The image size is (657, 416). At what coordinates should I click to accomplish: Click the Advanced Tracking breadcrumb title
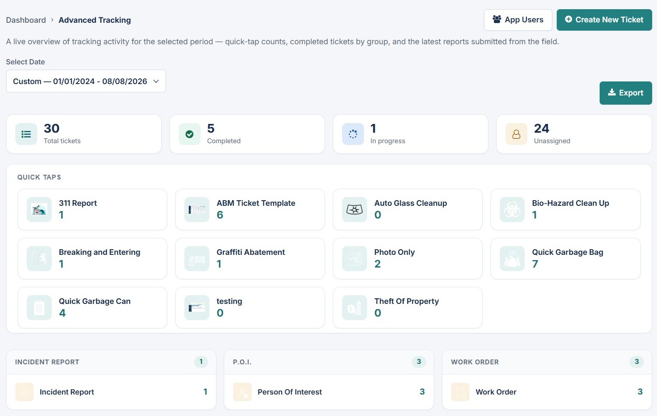tap(95, 20)
